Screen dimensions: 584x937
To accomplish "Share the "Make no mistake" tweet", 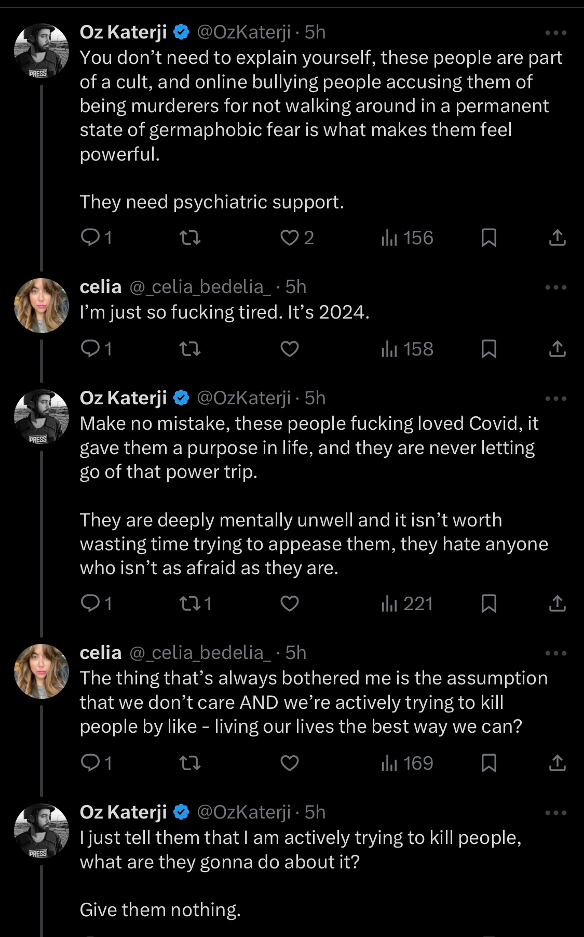I will (x=557, y=604).
